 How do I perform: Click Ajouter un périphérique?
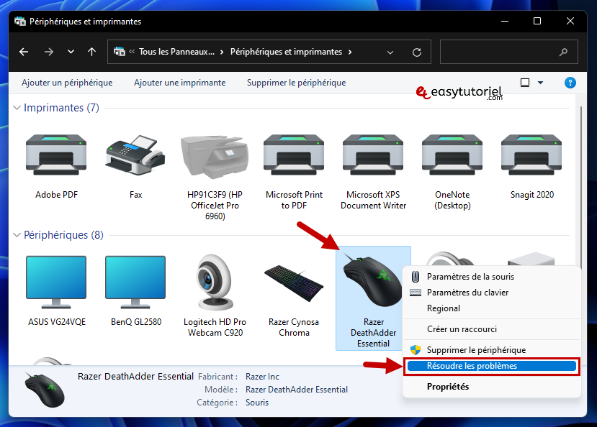coord(67,83)
